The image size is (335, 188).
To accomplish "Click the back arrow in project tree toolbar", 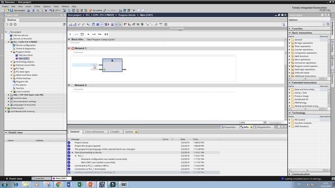I will (x=11, y=25).
